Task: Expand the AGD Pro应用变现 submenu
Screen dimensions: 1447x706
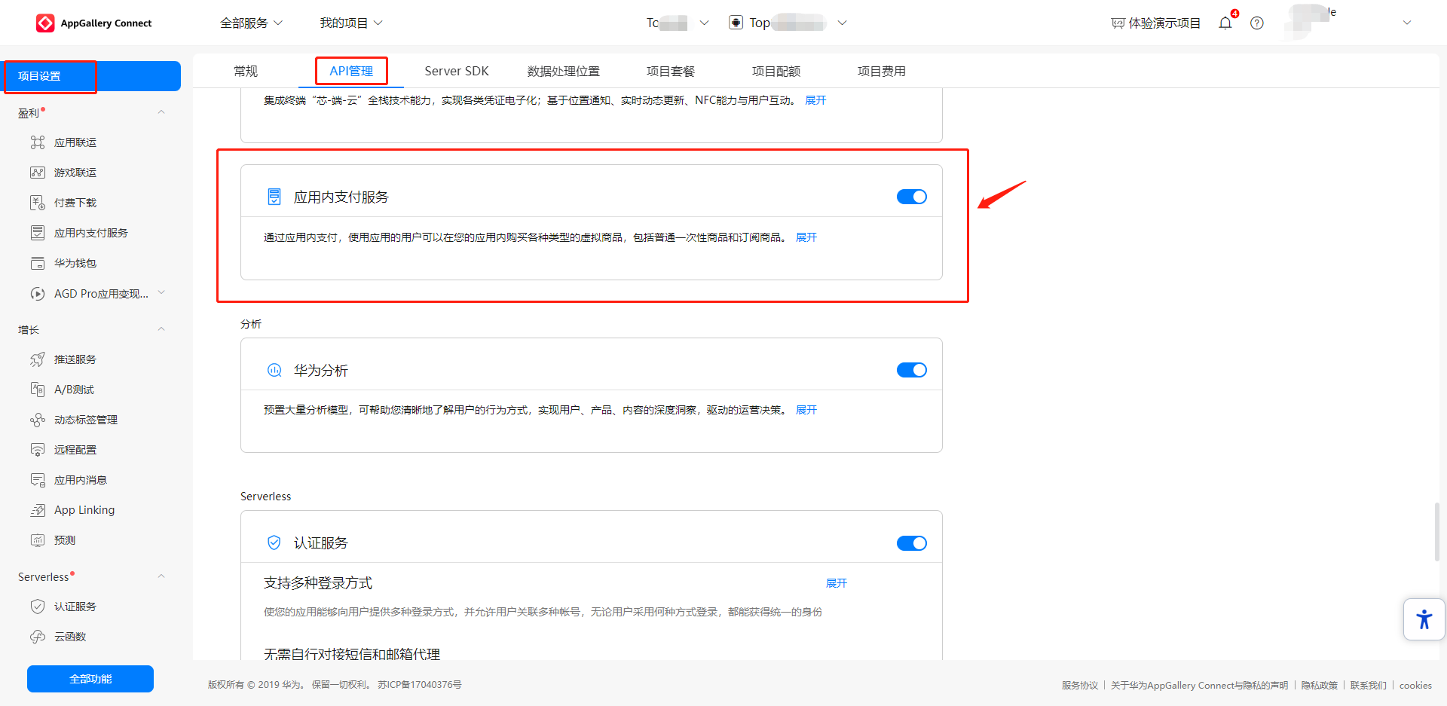Action: (161, 293)
